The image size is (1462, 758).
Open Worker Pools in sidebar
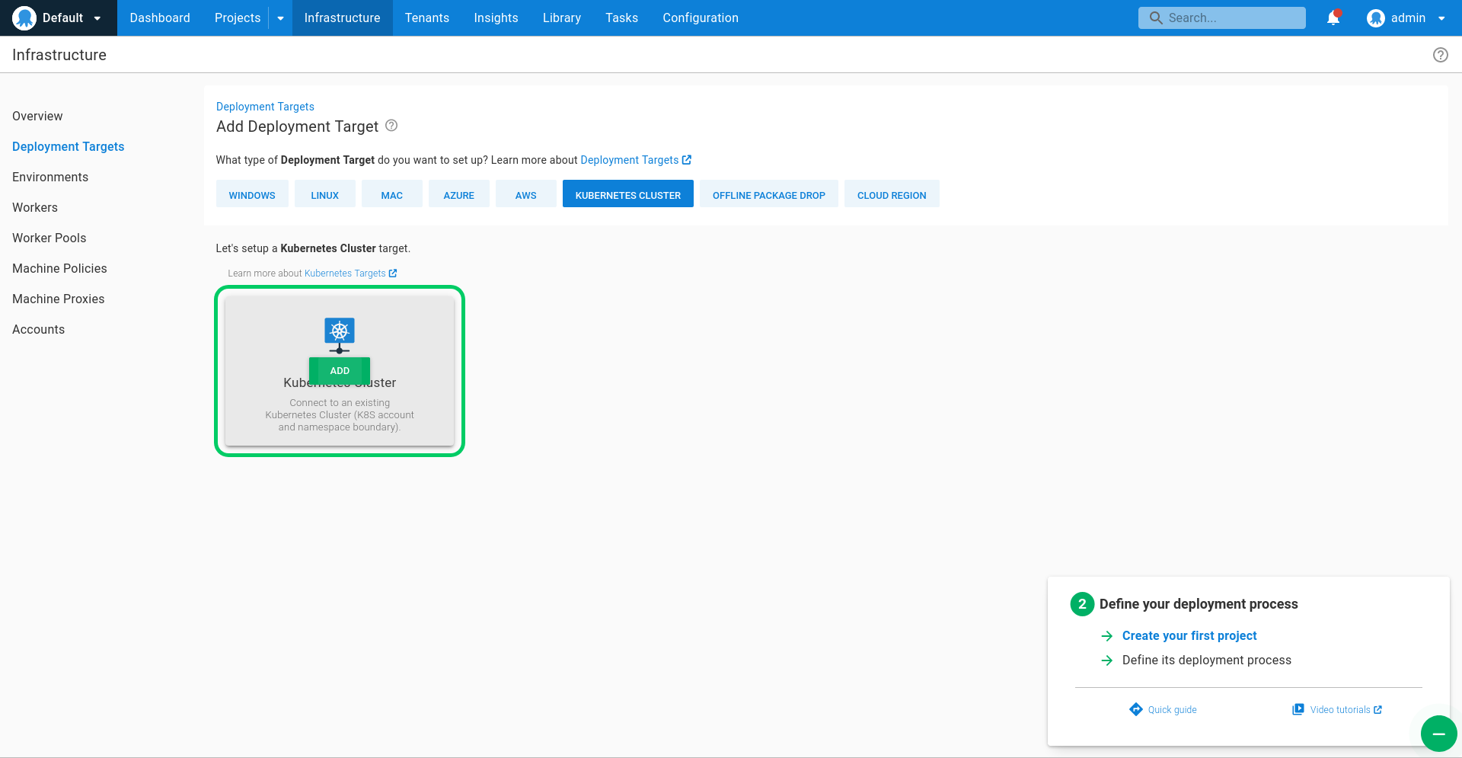pyautogui.click(x=49, y=238)
